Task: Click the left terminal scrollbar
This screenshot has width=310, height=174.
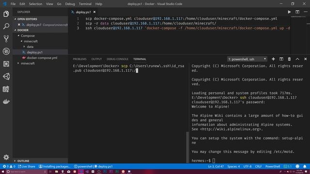Action: point(187,147)
